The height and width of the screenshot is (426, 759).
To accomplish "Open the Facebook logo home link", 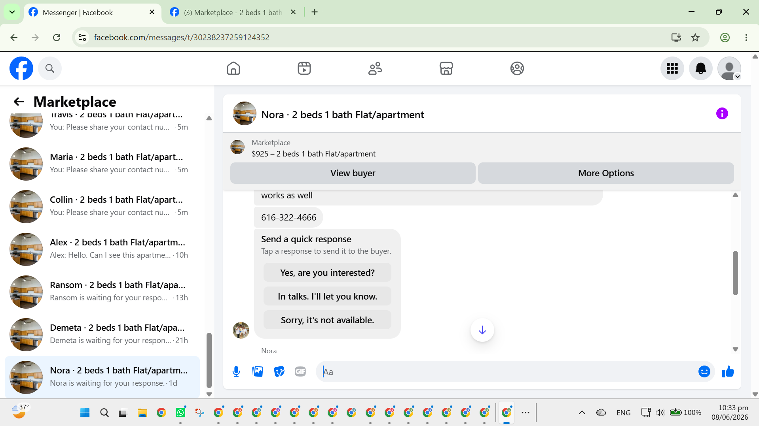I will (21, 68).
